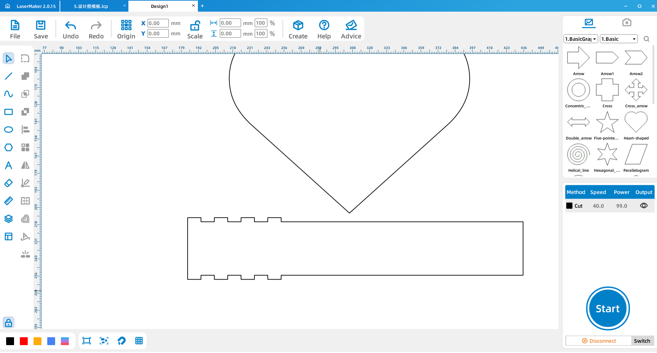Click the subtract shapes tool
Image resolution: width=657 pixels, height=353 pixels.
(x=25, y=112)
